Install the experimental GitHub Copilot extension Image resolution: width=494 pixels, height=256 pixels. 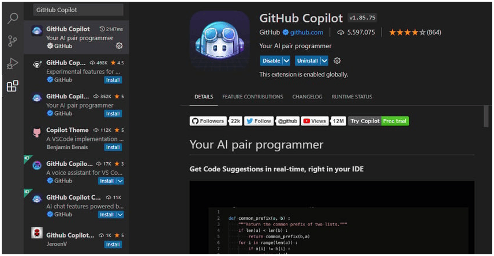pyautogui.click(x=113, y=80)
